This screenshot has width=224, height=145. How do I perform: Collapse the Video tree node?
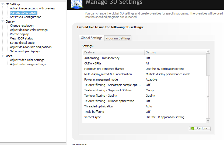(x=2, y=56)
